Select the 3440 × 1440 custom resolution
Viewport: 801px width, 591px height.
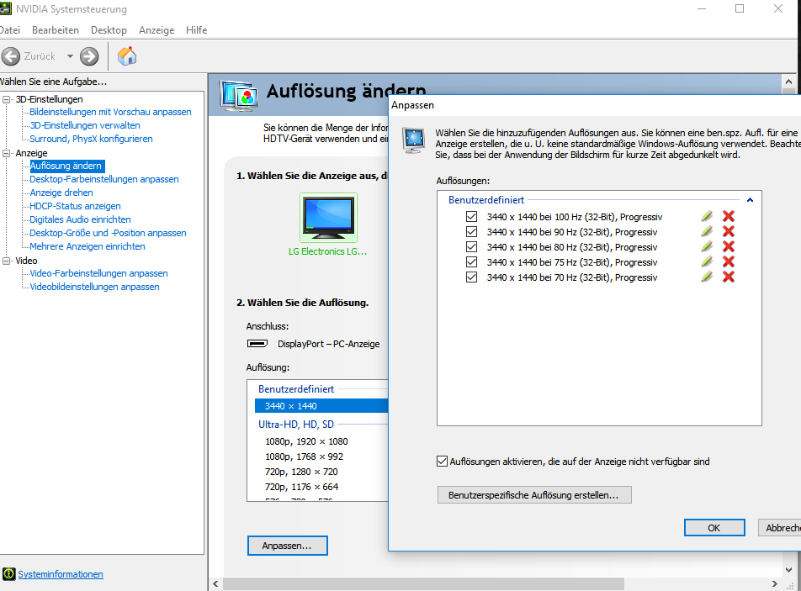[321, 406]
